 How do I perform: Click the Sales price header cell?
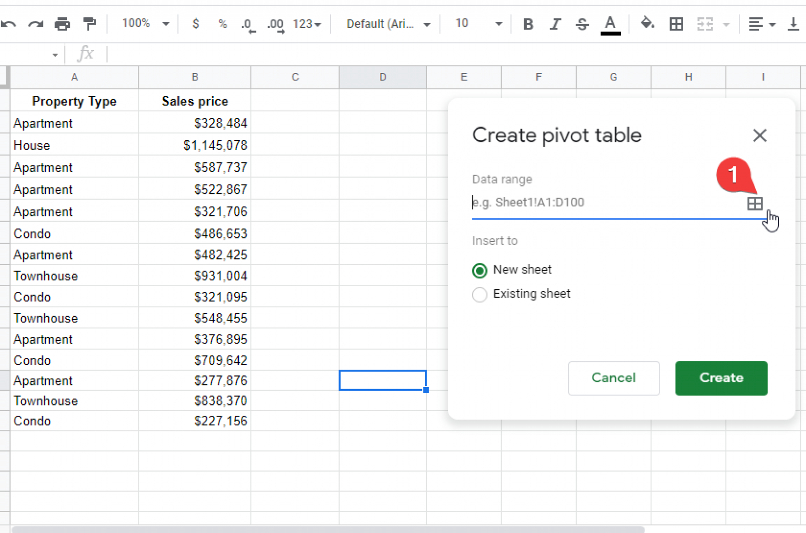click(195, 101)
